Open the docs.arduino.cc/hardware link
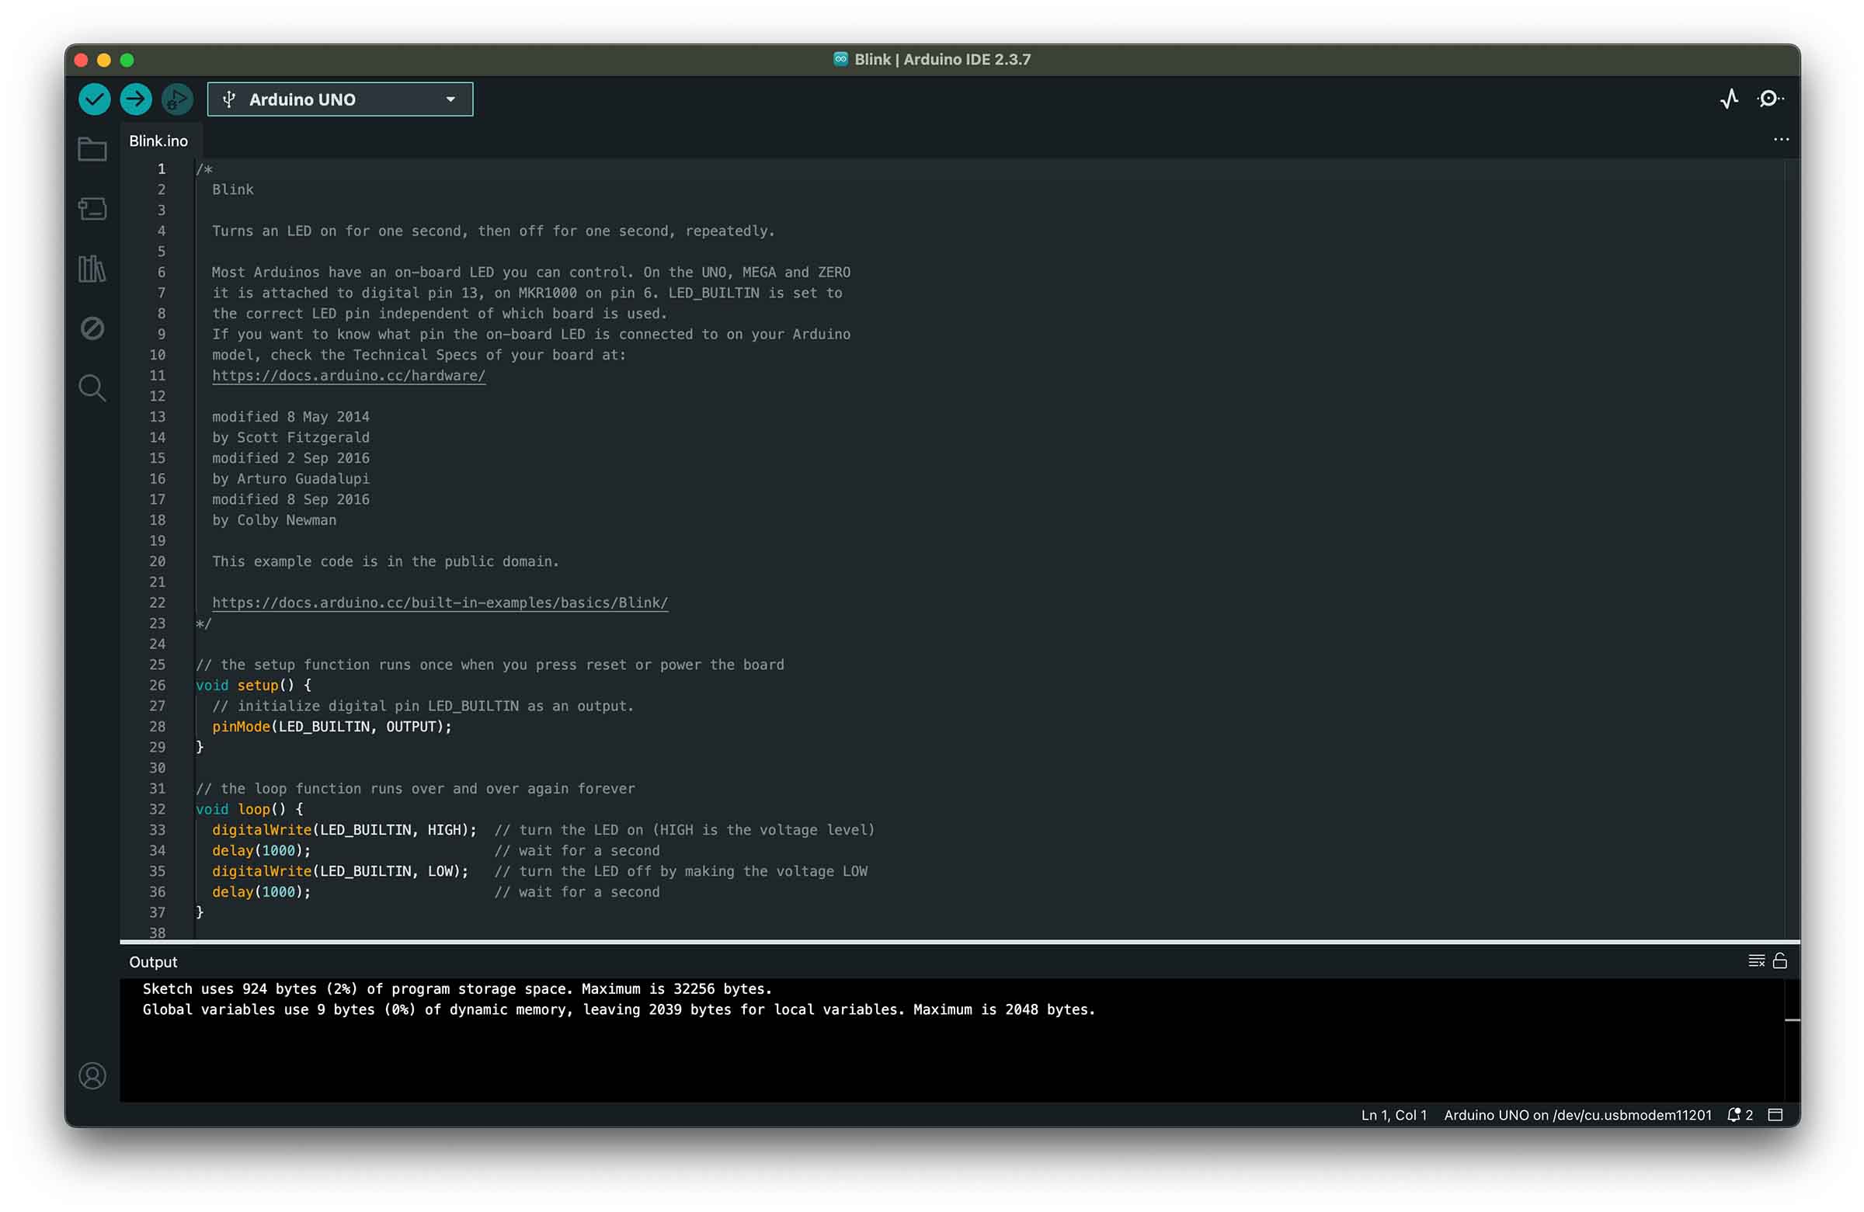The width and height of the screenshot is (1864, 1212). [349, 376]
